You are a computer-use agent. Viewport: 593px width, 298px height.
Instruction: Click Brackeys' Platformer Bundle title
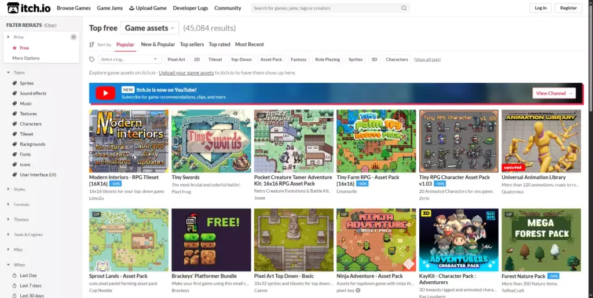click(204, 276)
